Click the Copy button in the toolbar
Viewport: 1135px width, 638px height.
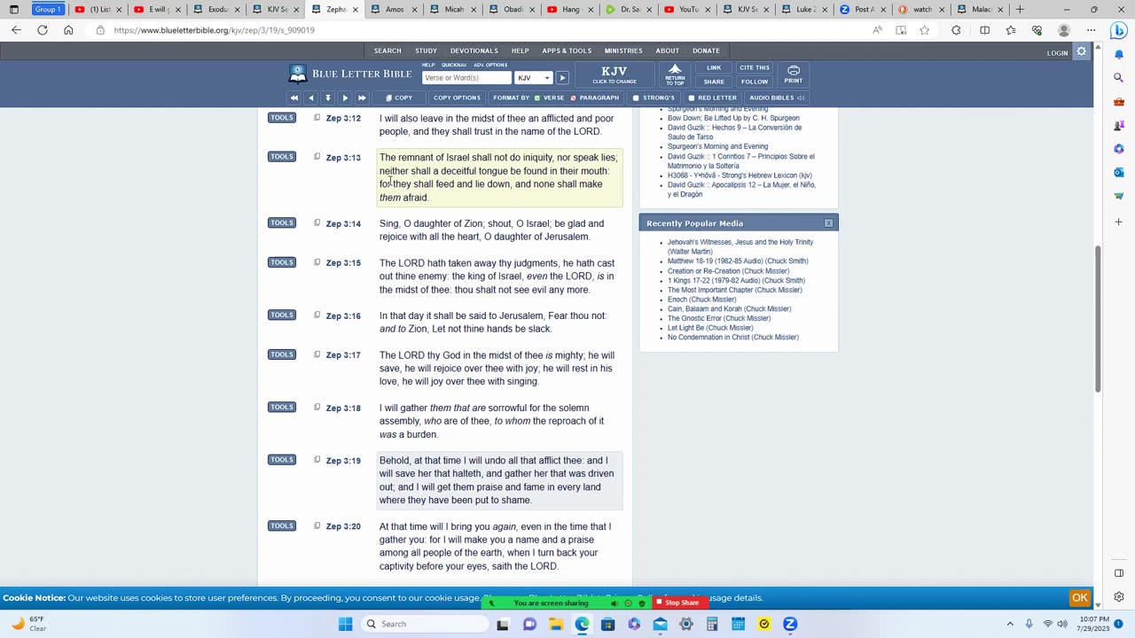coord(398,98)
